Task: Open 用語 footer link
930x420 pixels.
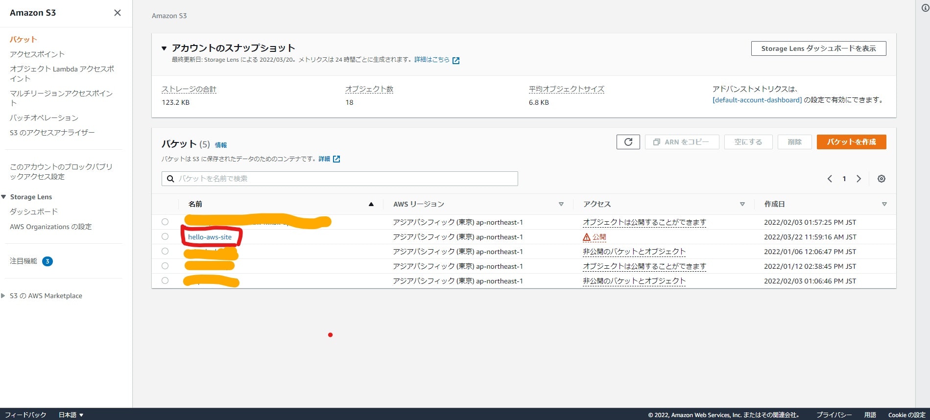Action: pyautogui.click(x=870, y=415)
